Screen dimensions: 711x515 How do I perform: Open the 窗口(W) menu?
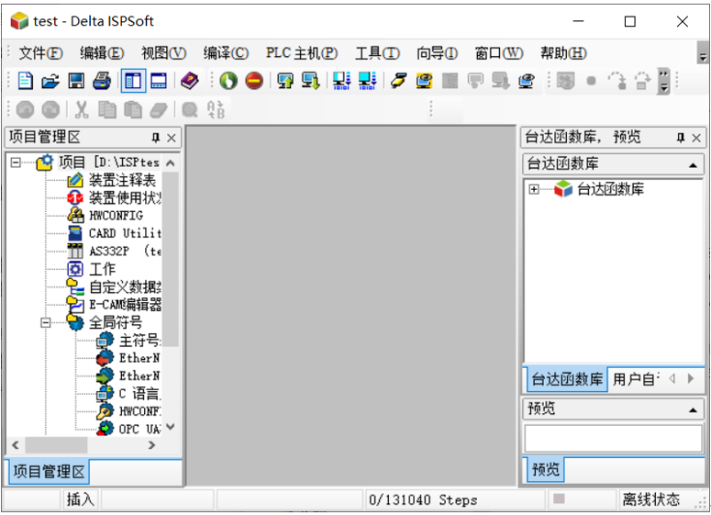(499, 53)
